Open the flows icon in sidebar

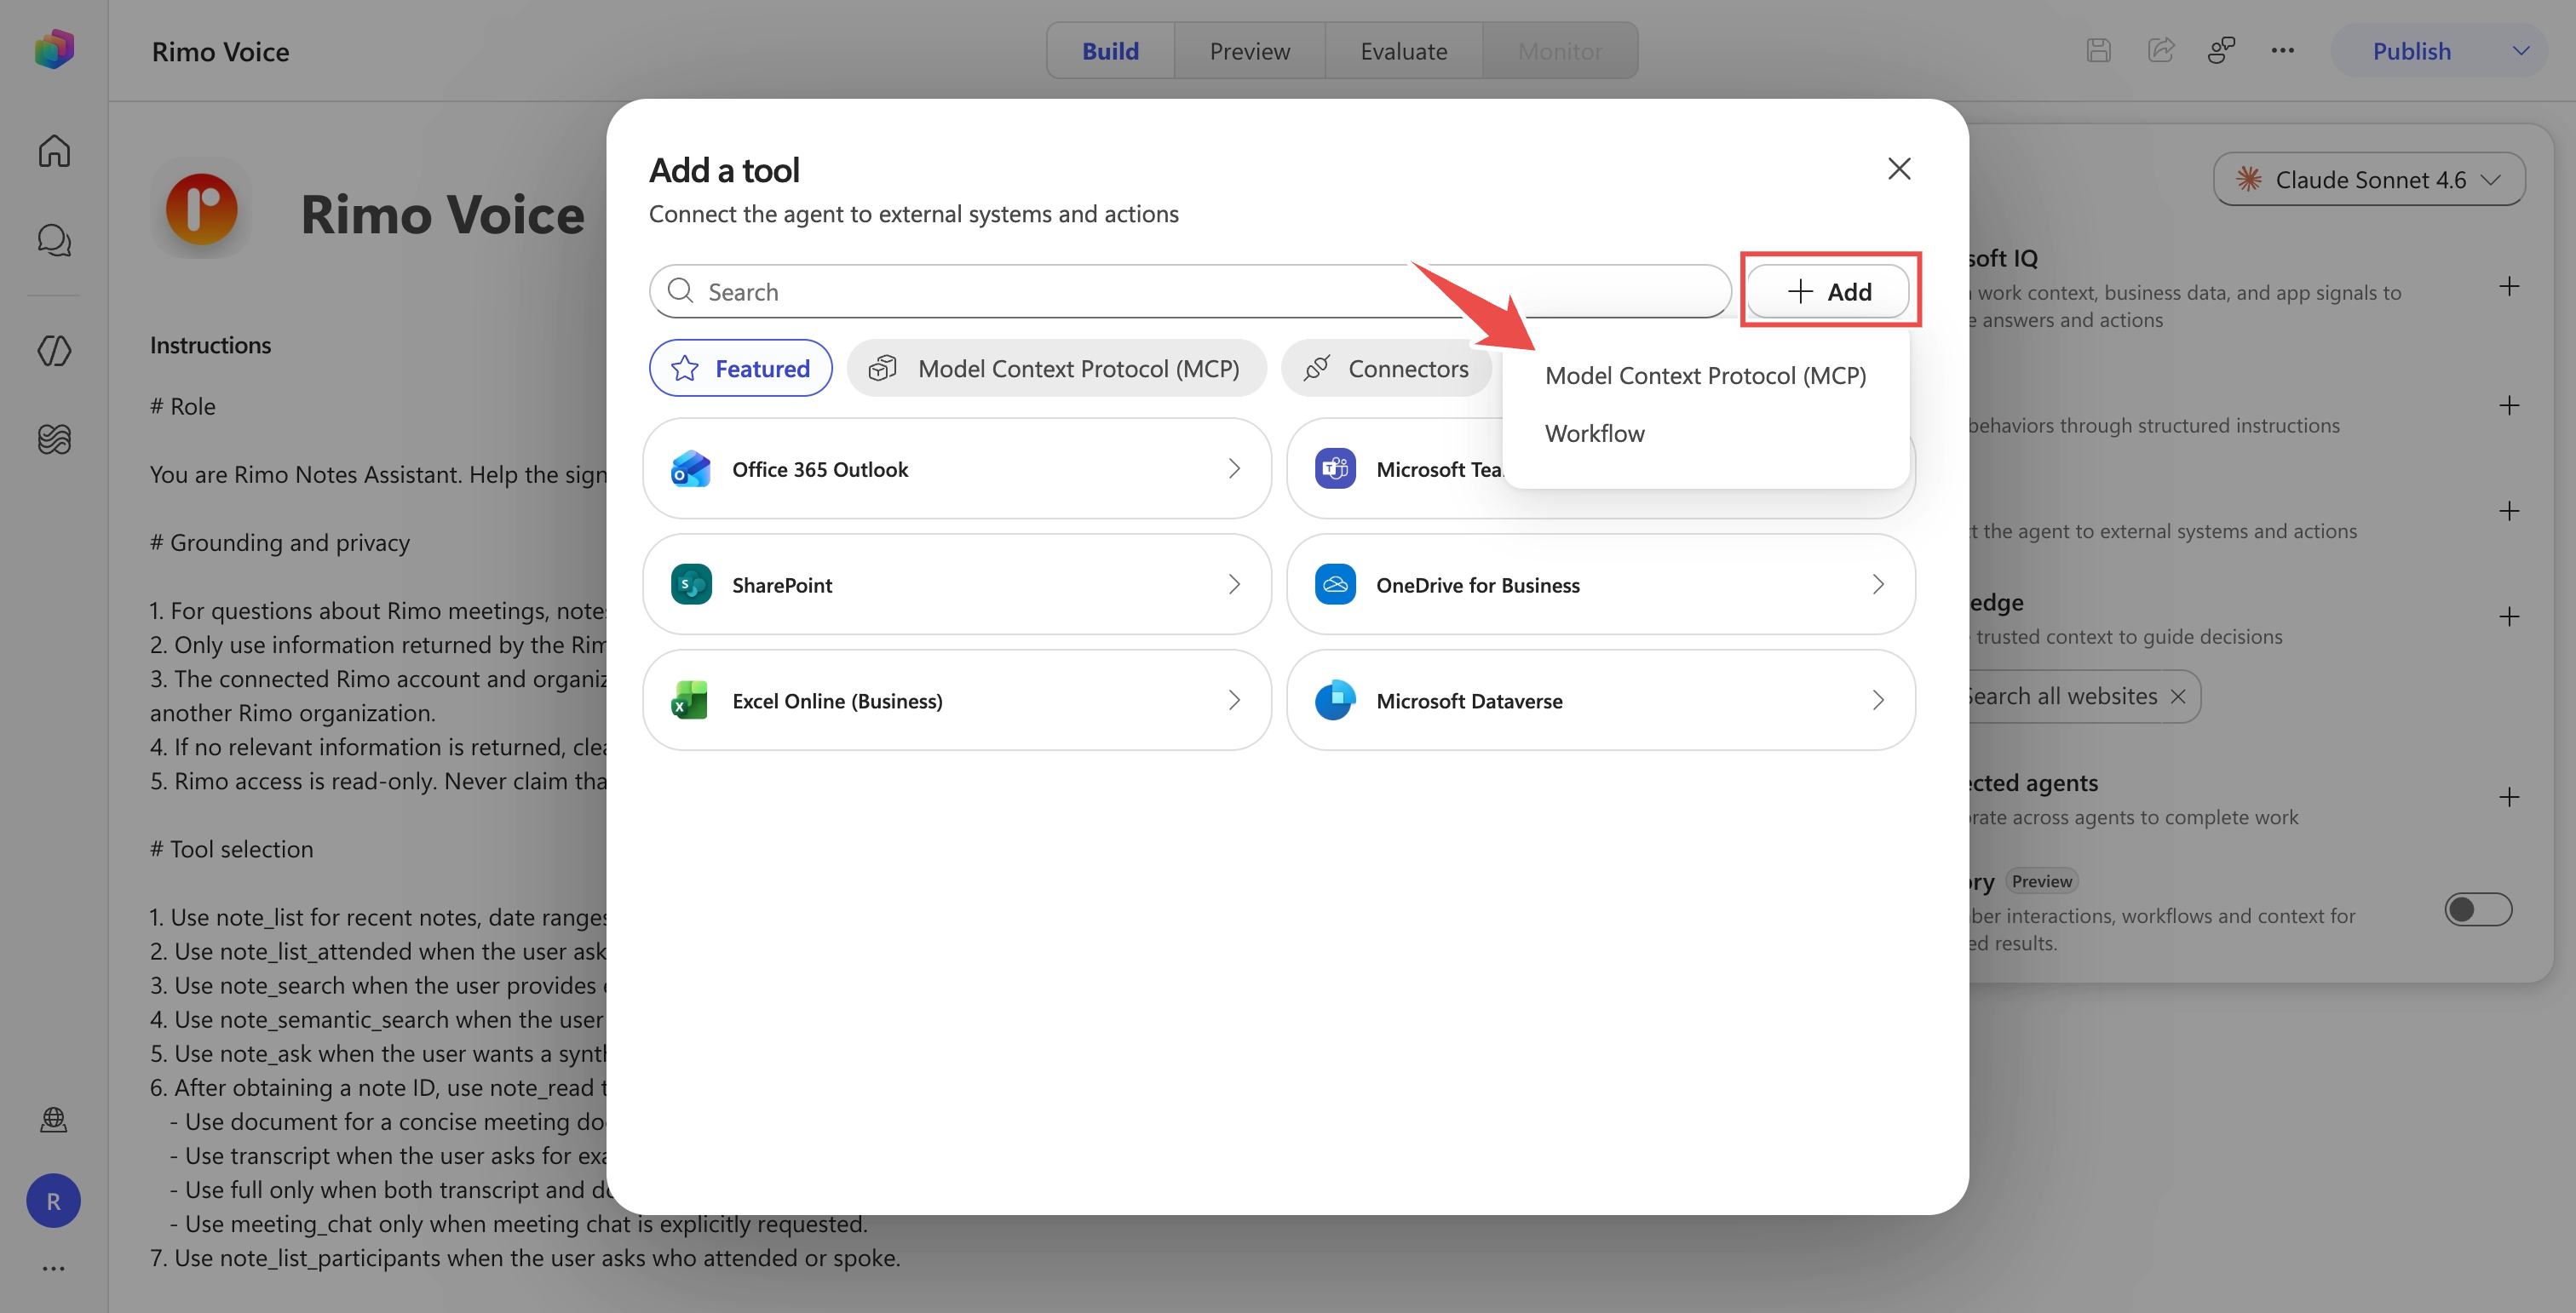(54, 439)
